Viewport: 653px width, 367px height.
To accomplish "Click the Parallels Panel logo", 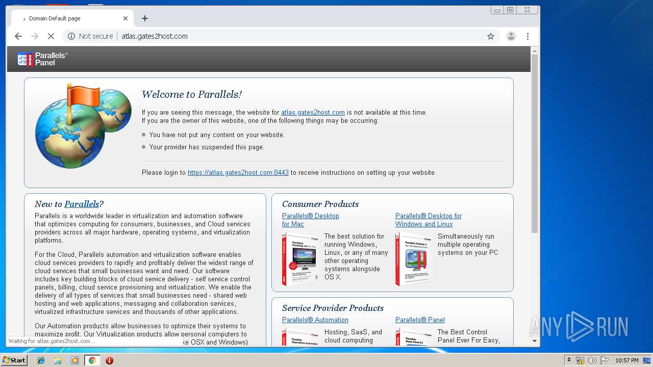I will (x=42, y=59).
